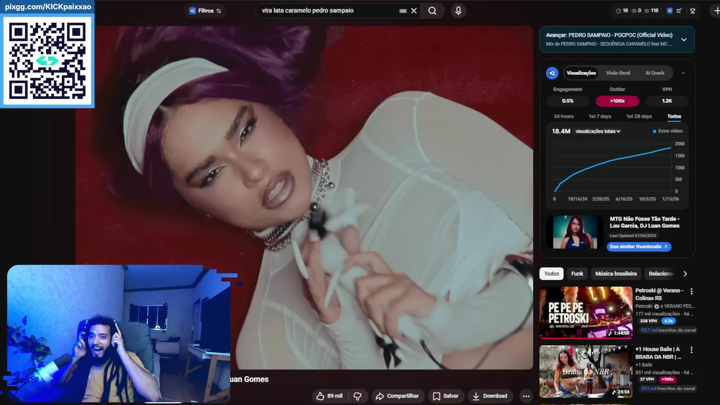Click the 338 VPH badge
Viewport: 720px width, 405px height.
point(649,321)
